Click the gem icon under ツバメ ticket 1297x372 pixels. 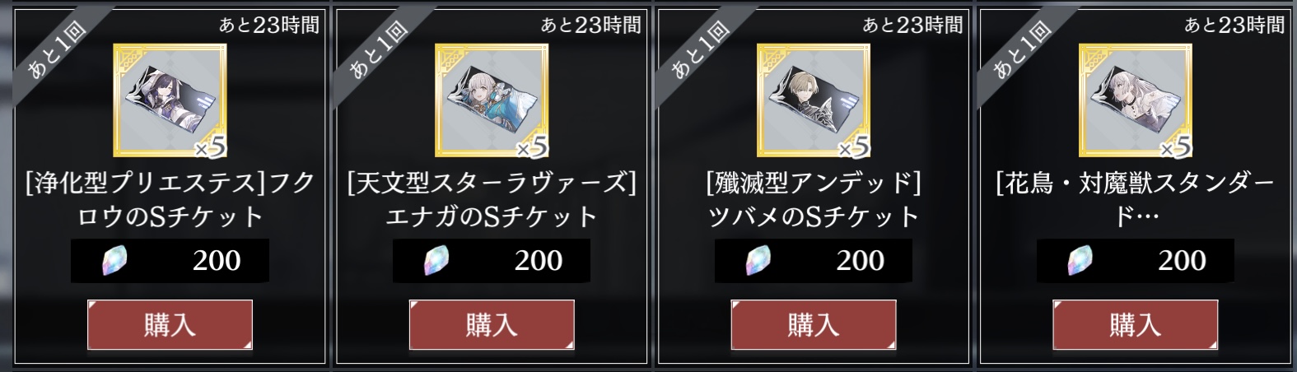[x=757, y=261]
